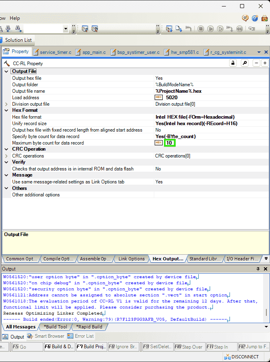Switch to the app_main.c tab
The width and height of the screenshot is (270, 362).
(x=90, y=52)
